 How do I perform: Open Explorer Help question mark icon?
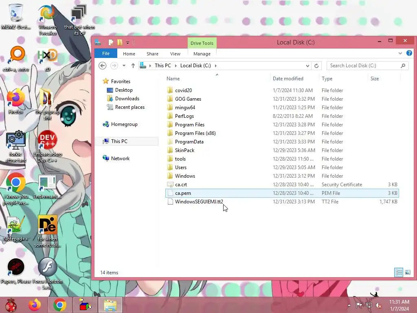coord(409,53)
